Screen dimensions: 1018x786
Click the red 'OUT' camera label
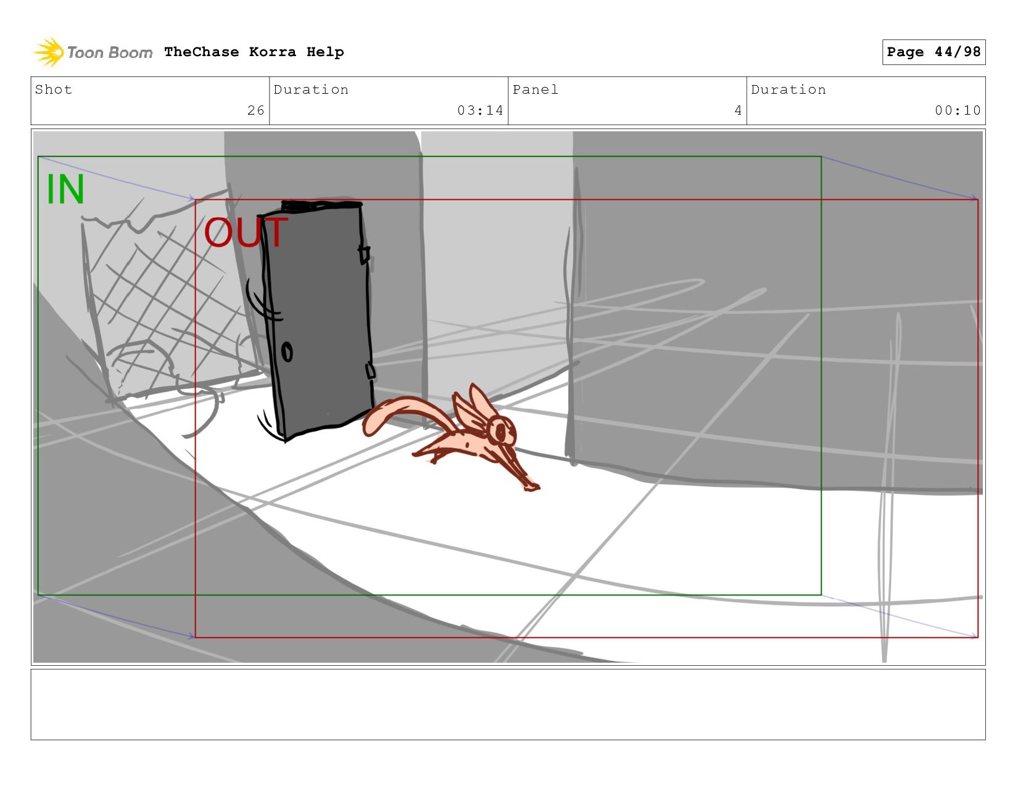pyautogui.click(x=246, y=232)
